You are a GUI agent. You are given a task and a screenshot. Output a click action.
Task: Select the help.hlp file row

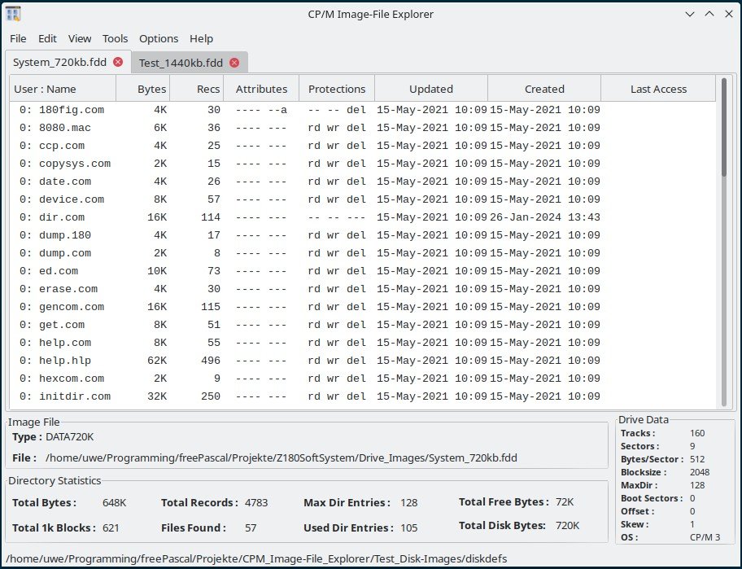363,361
